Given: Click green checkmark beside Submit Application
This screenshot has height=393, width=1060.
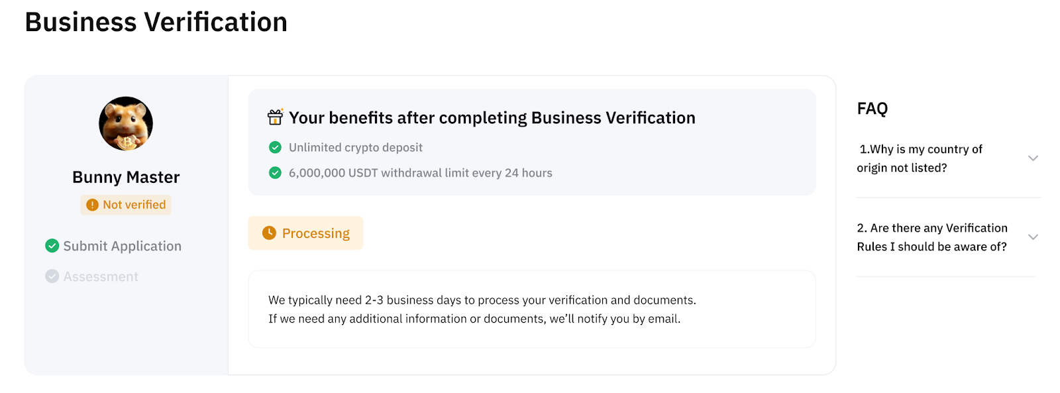Looking at the screenshot, I should (52, 246).
